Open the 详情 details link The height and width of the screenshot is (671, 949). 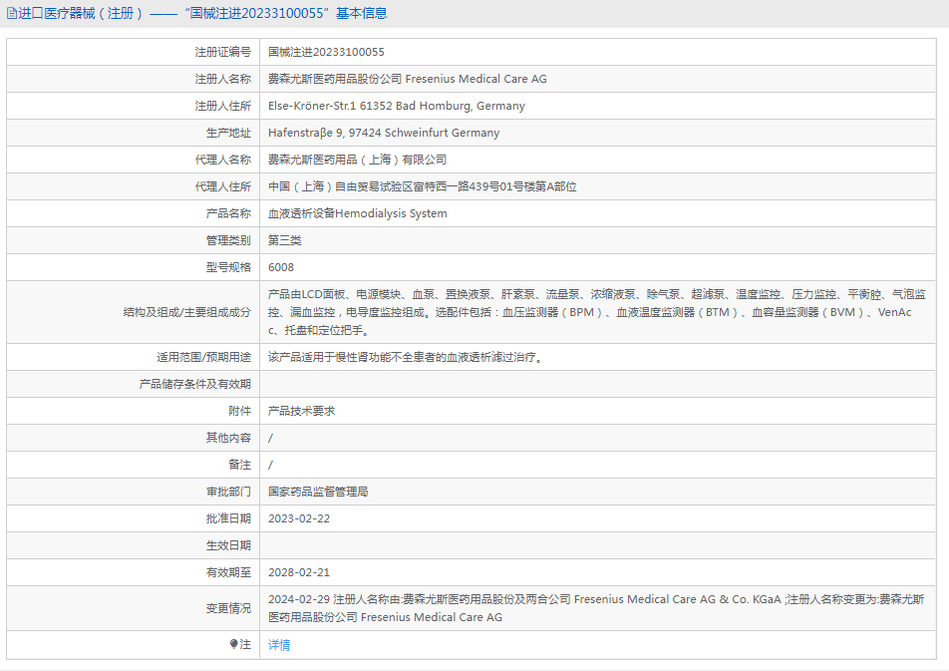[279, 645]
